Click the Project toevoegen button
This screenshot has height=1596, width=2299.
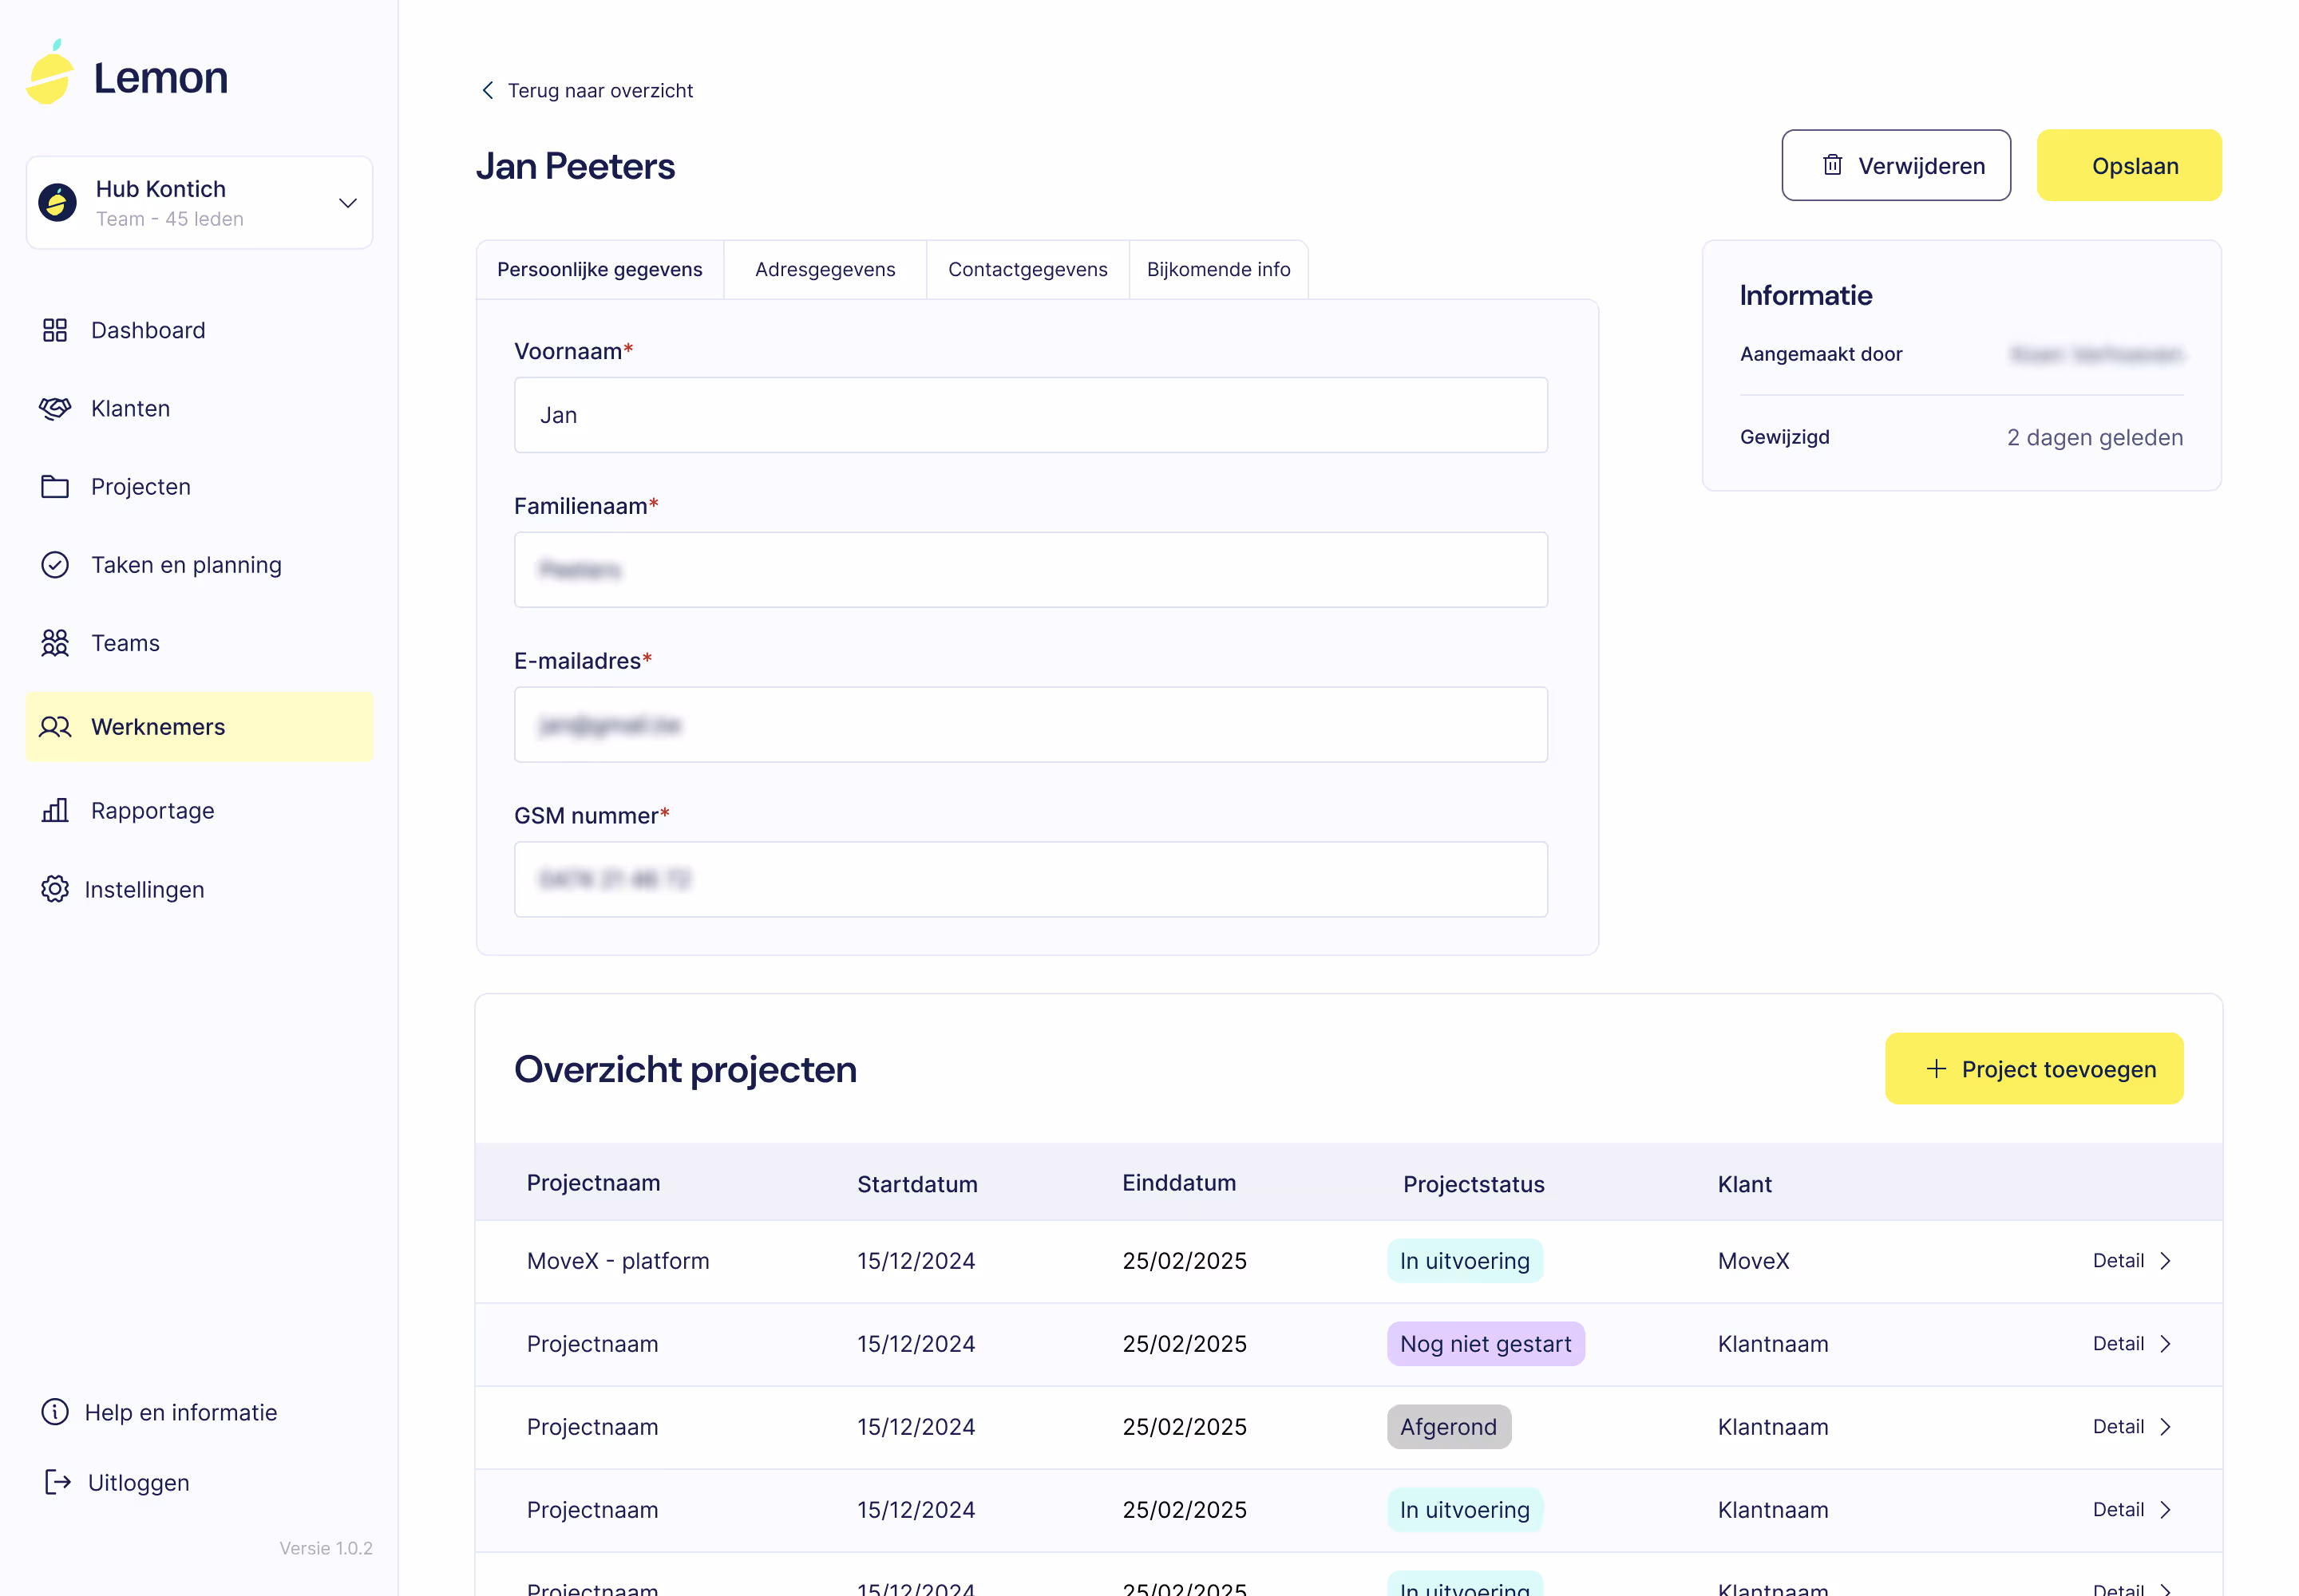2033,1069
